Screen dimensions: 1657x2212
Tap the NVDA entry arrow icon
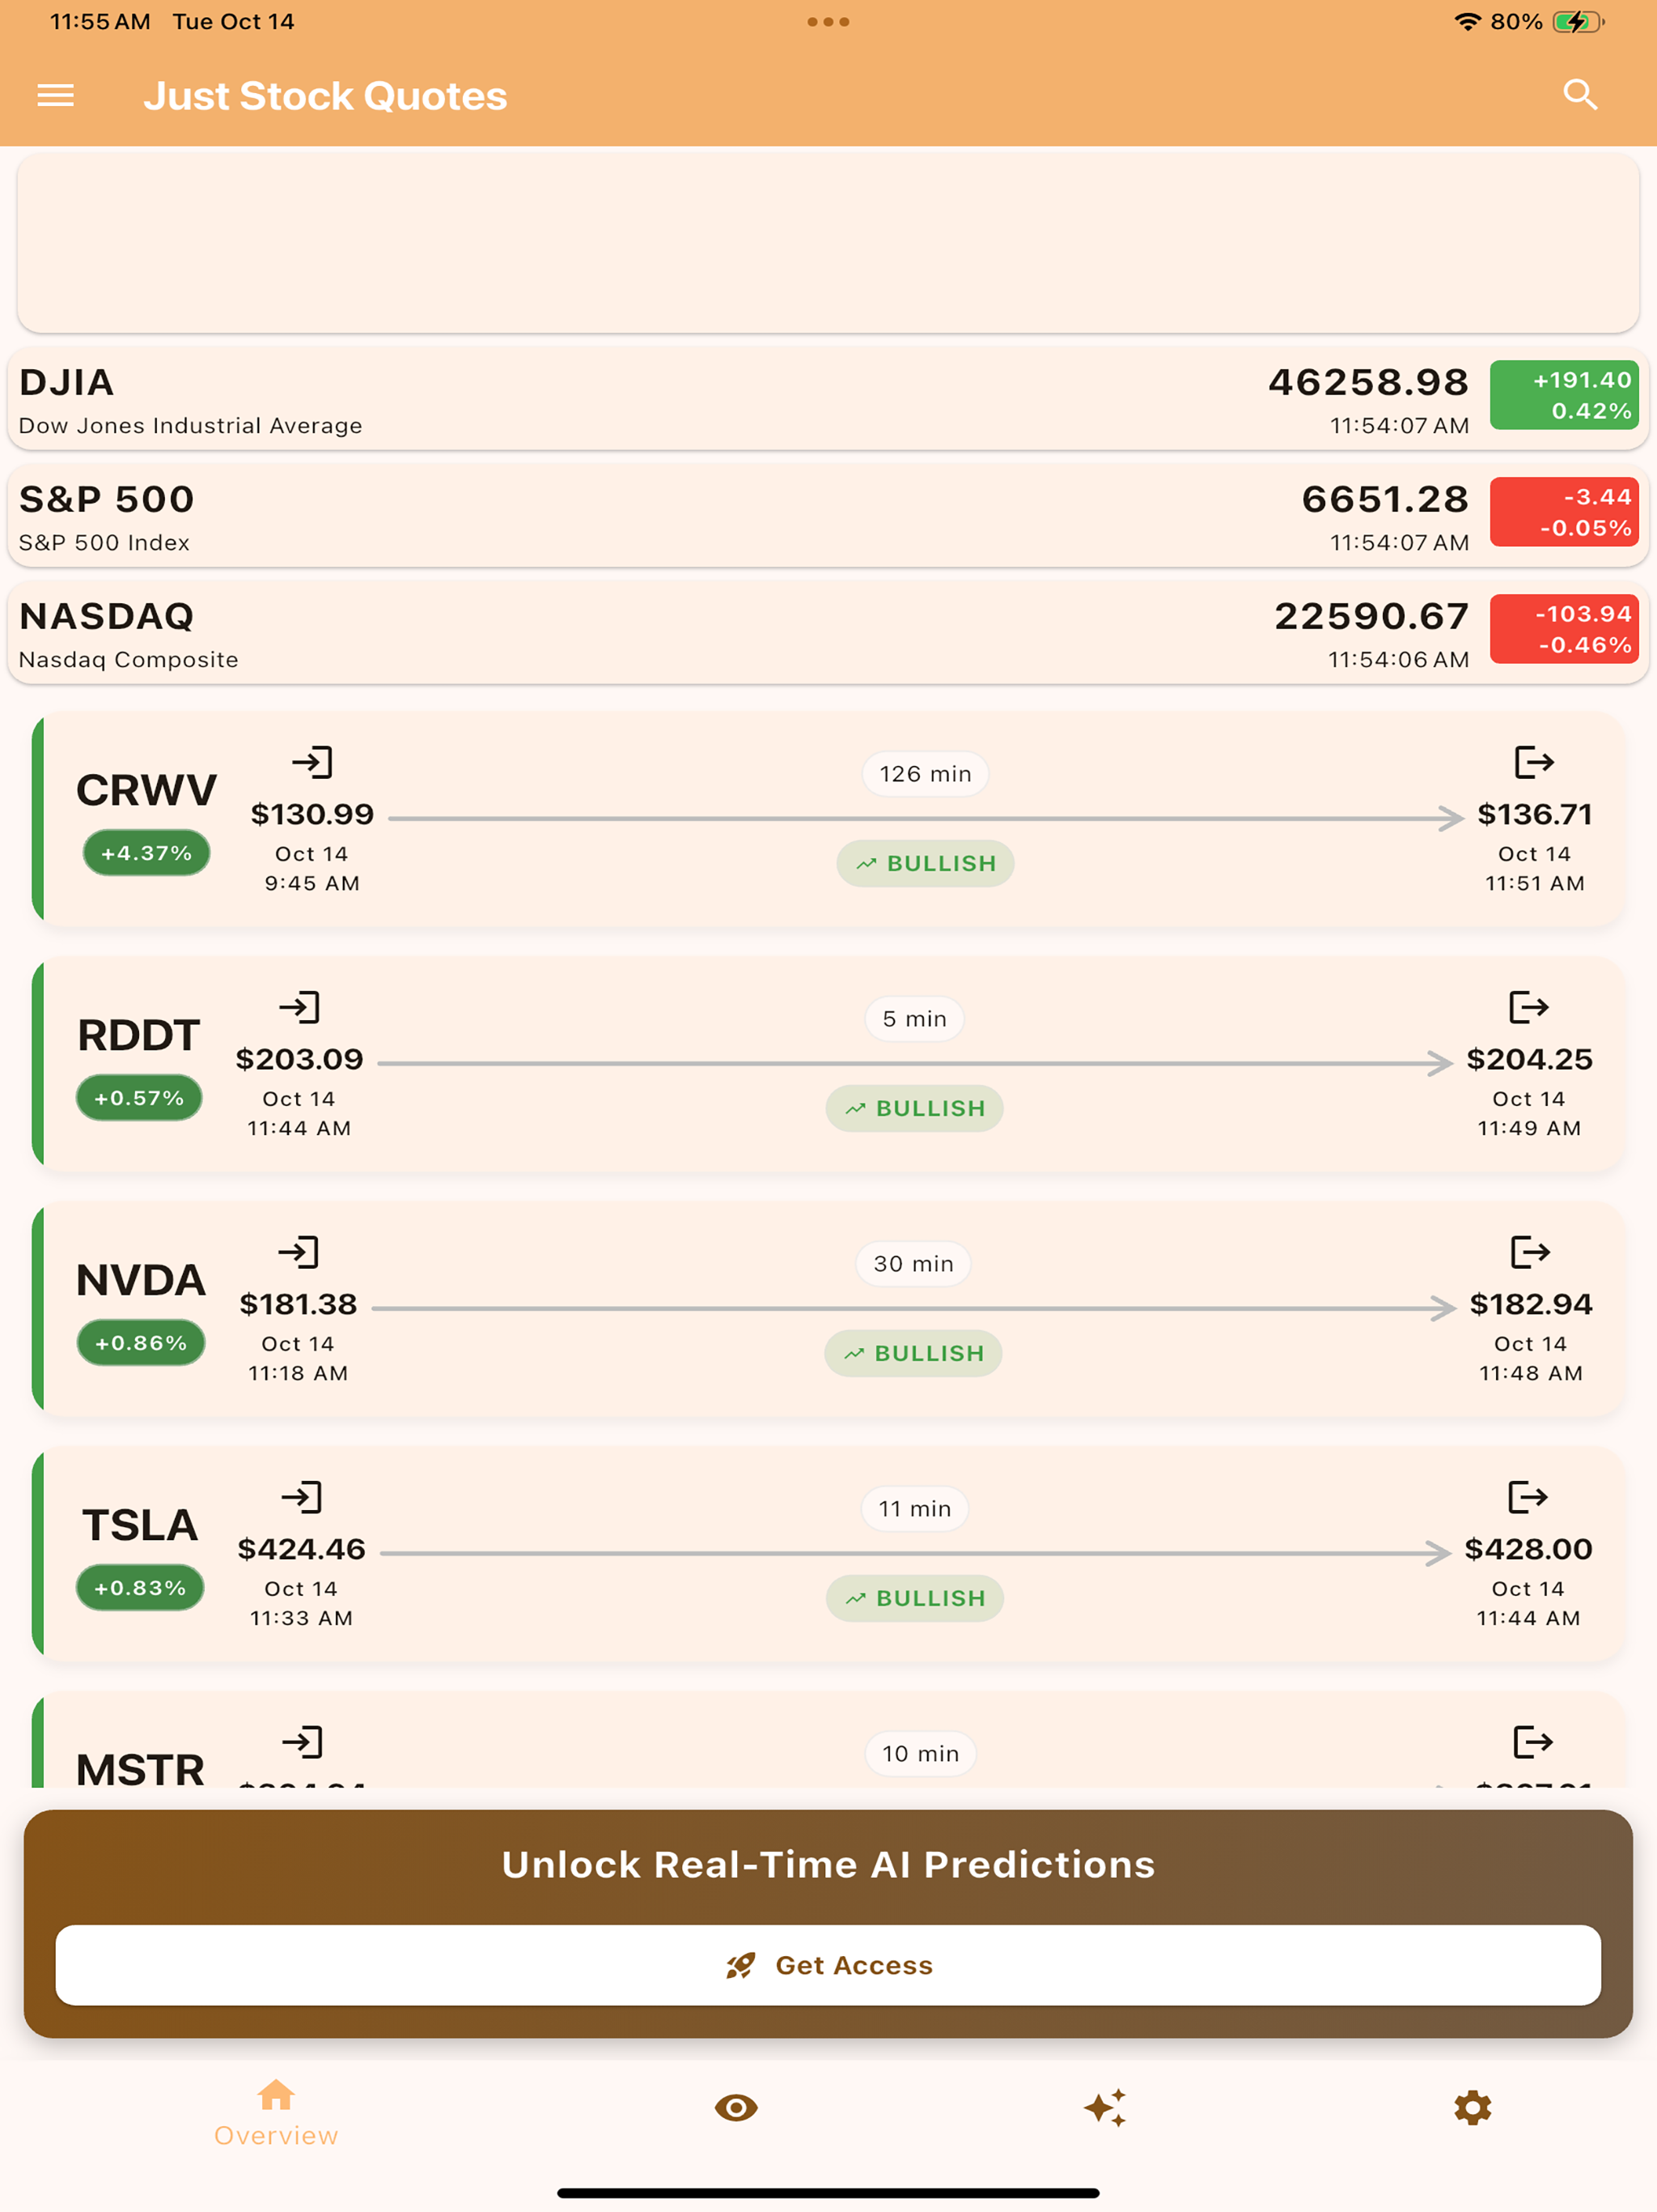click(x=298, y=1252)
